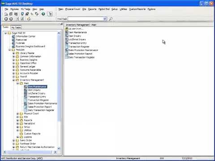Click inside the Find Task input field
The width and height of the screenshot is (215, 161).
click(86, 19)
